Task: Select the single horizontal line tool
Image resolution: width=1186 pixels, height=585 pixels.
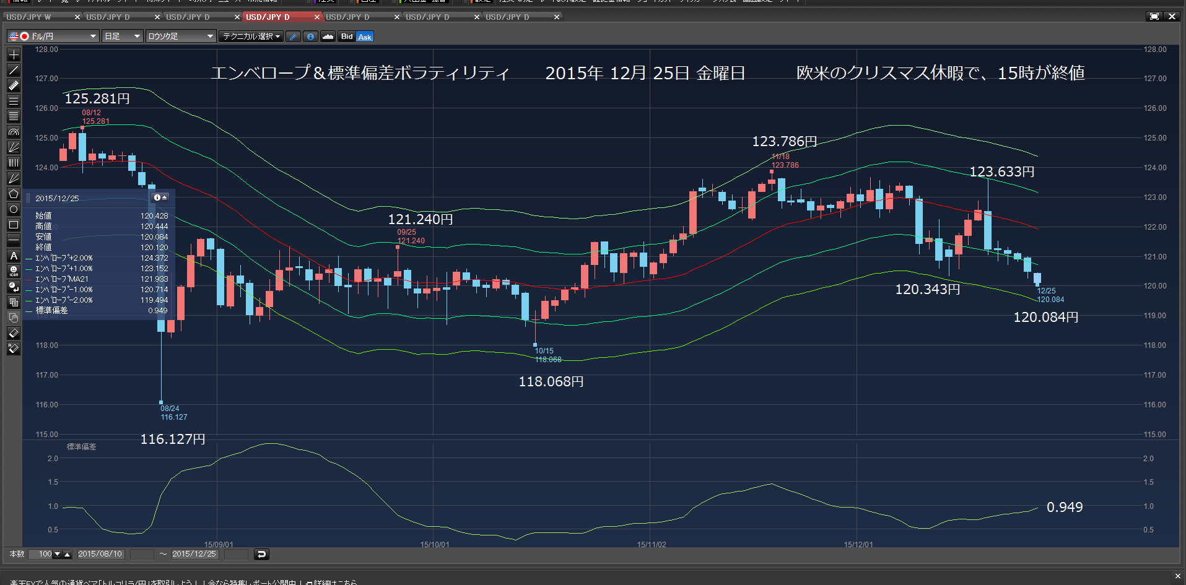Action: click(x=14, y=240)
